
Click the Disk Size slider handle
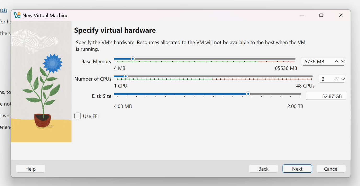point(248,94)
